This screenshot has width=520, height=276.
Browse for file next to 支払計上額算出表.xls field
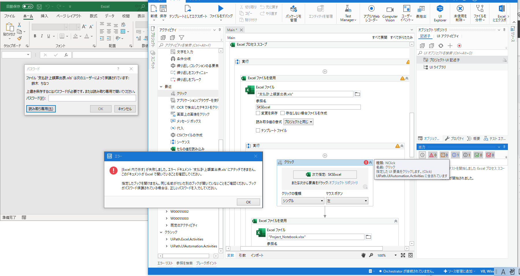(x=357, y=94)
